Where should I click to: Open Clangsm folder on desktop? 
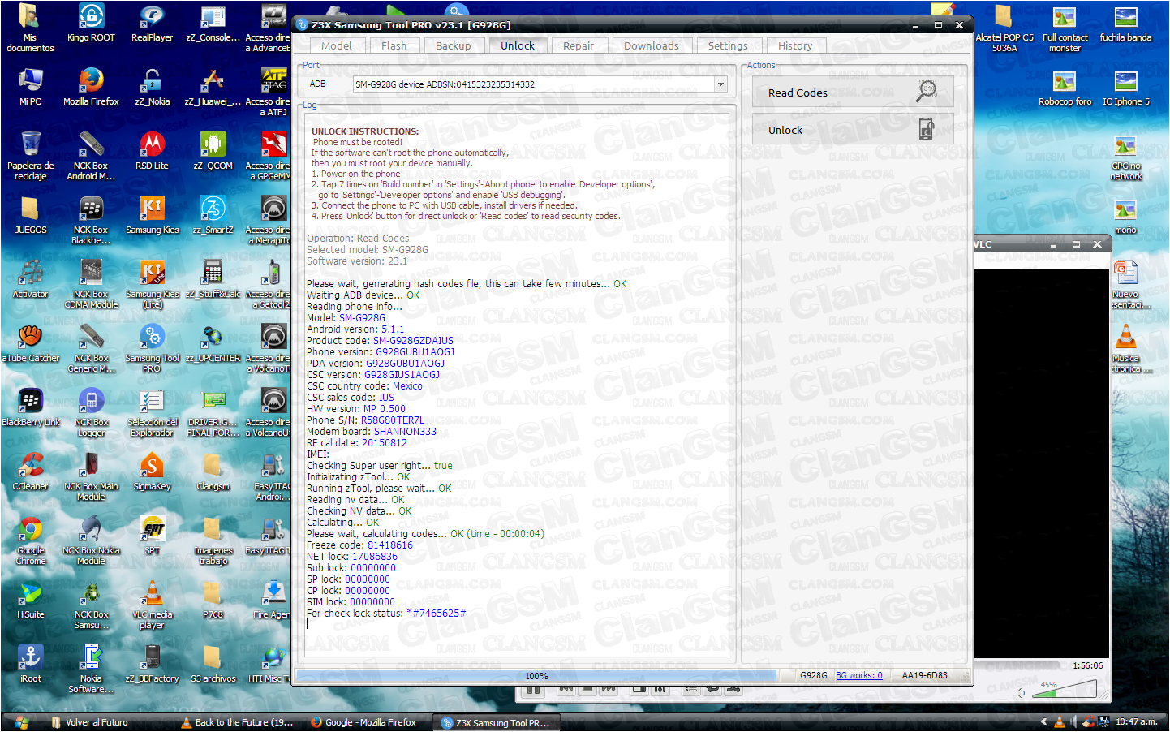(x=213, y=471)
